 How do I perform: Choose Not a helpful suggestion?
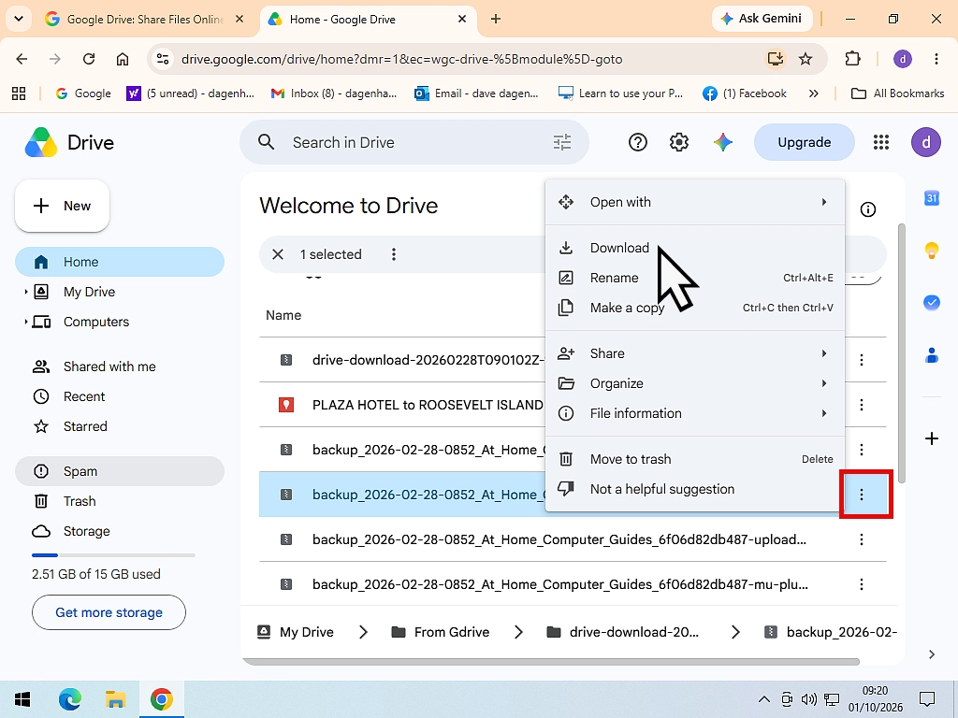(x=695, y=489)
